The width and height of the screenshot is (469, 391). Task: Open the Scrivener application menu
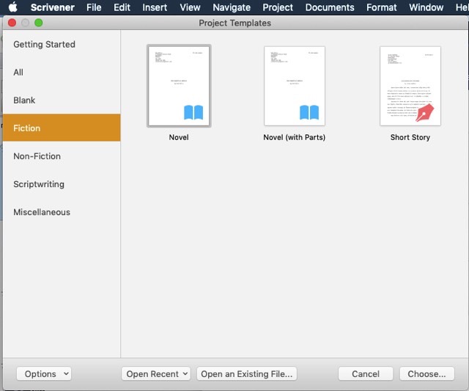coord(52,7)
